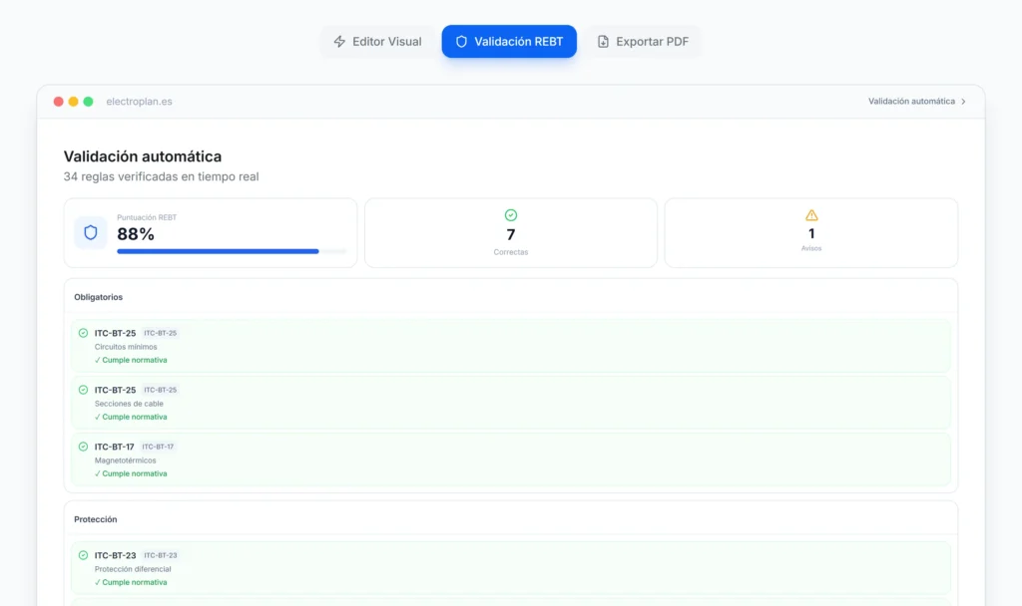
Task: Click the yellow window minimize dot
Action: 74,102
